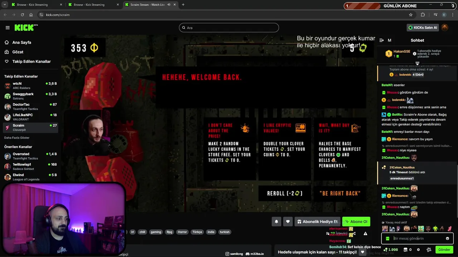Follow the channel with the heart button
Screen dimensions: 458x257
pyautogui.click(x=288, y=222)
